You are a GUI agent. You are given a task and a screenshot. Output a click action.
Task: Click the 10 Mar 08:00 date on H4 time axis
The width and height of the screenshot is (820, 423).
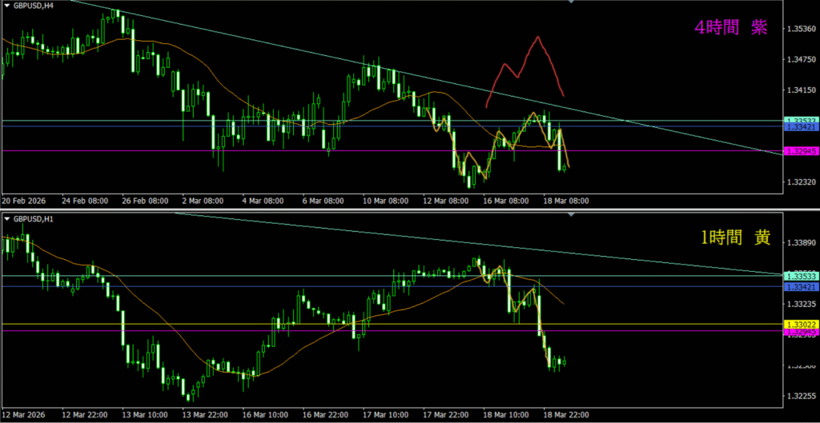(x=387, y=202)
